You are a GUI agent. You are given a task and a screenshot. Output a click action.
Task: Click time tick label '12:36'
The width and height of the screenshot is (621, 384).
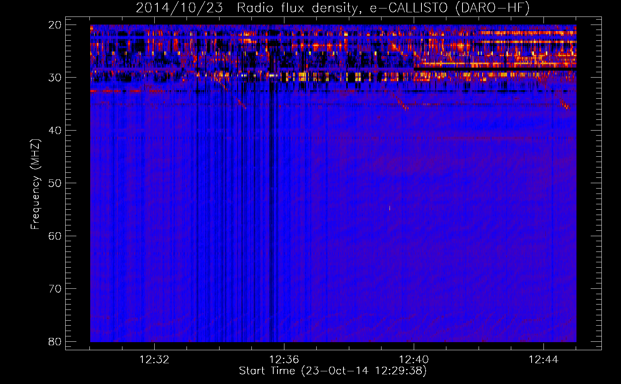click(284, 360)
